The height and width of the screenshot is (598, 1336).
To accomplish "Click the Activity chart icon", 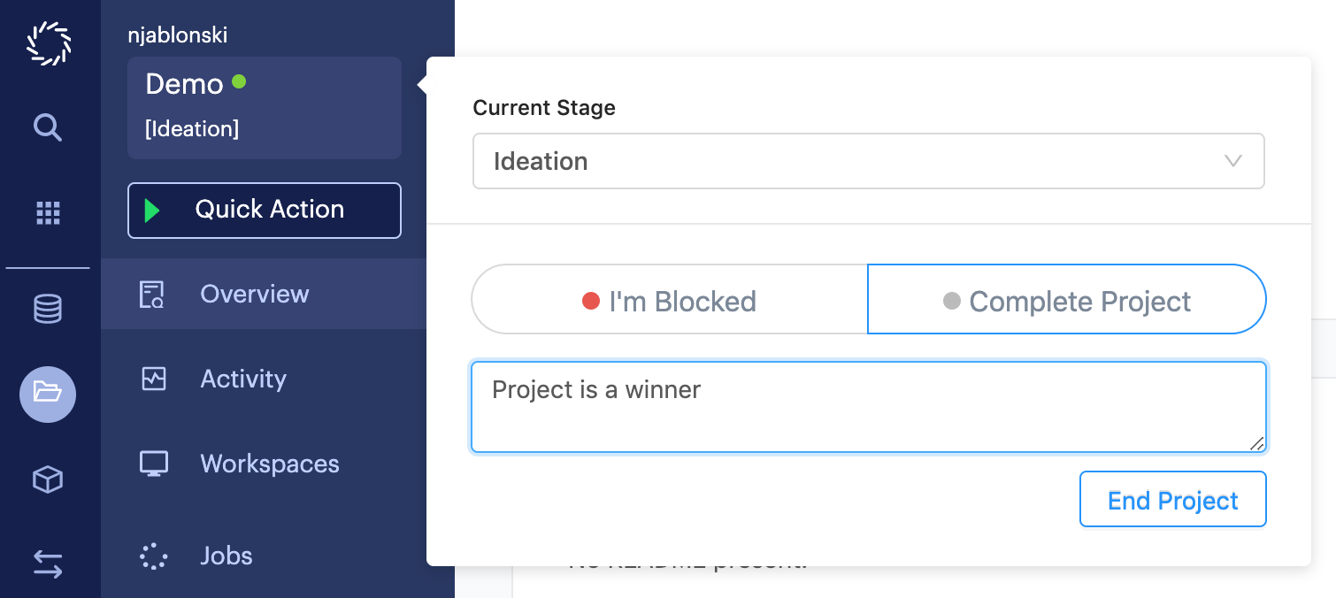I will point(154,378).
